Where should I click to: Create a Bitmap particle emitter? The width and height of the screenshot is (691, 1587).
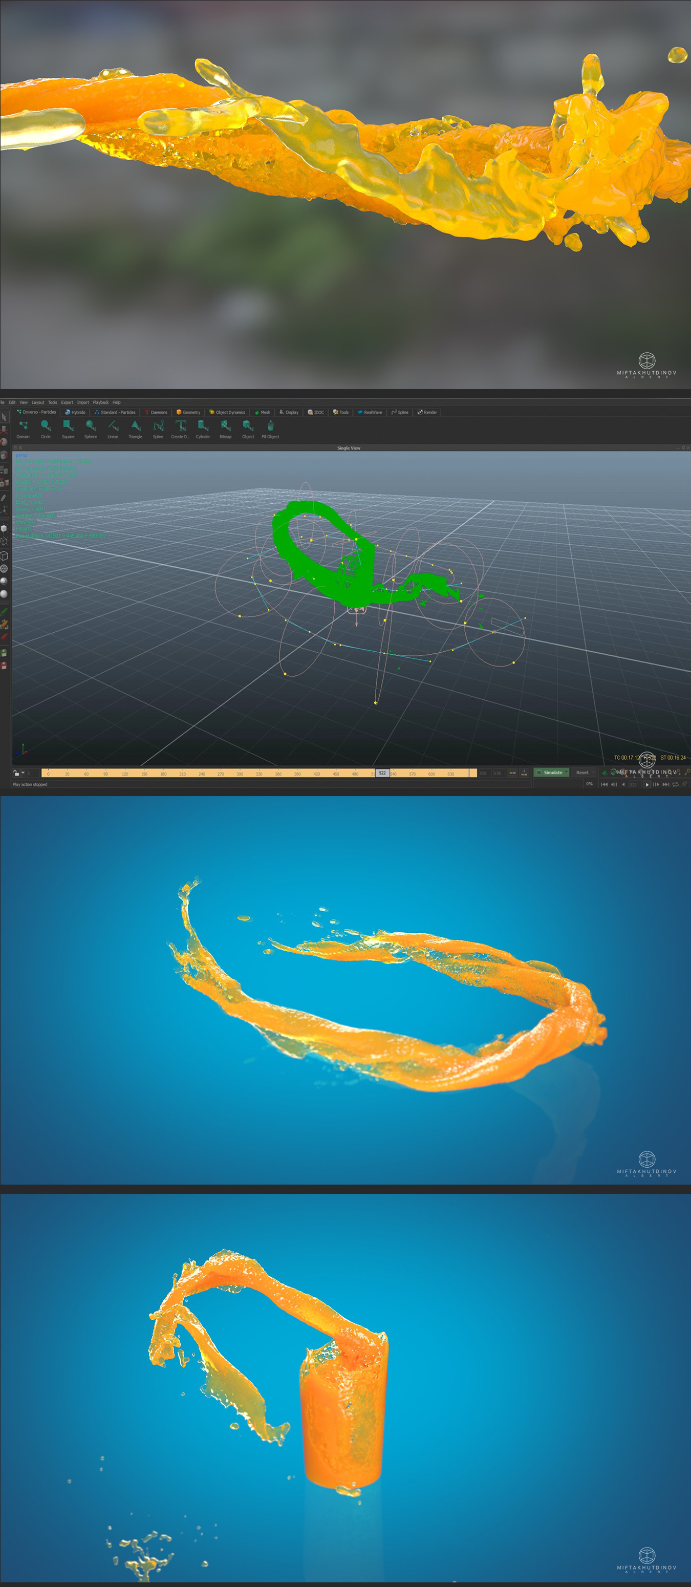[225, 429]
